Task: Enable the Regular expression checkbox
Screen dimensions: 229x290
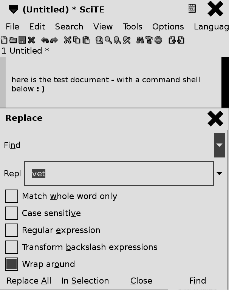Action: coord(11,230)
